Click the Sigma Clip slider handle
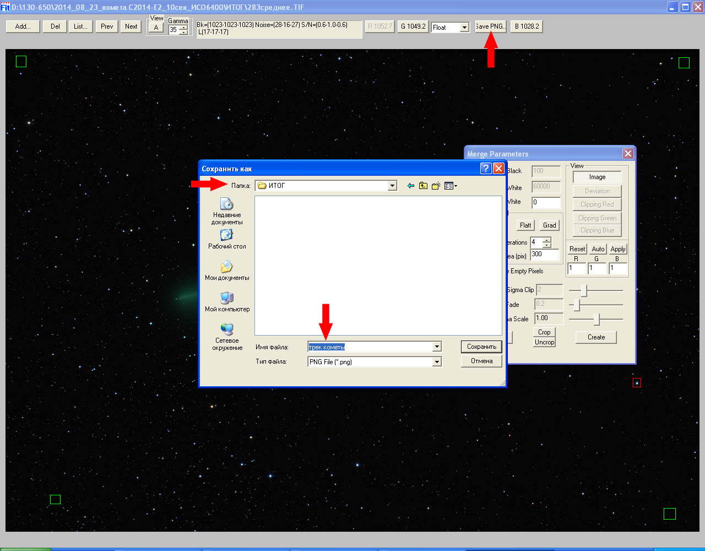The image size is (705, 551). click(584, 290)
